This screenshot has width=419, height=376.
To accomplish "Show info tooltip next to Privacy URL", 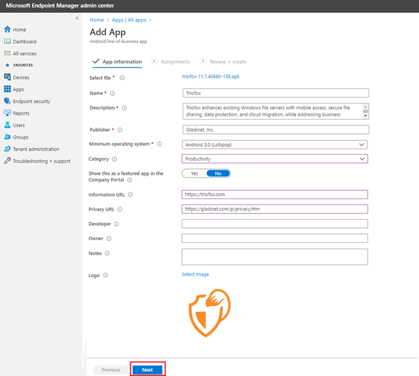I will click(120, 209).
